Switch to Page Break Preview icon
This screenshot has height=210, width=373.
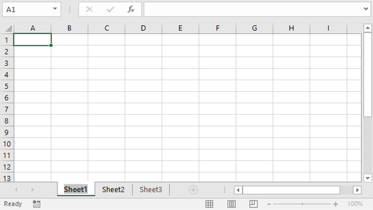(253, 204)
